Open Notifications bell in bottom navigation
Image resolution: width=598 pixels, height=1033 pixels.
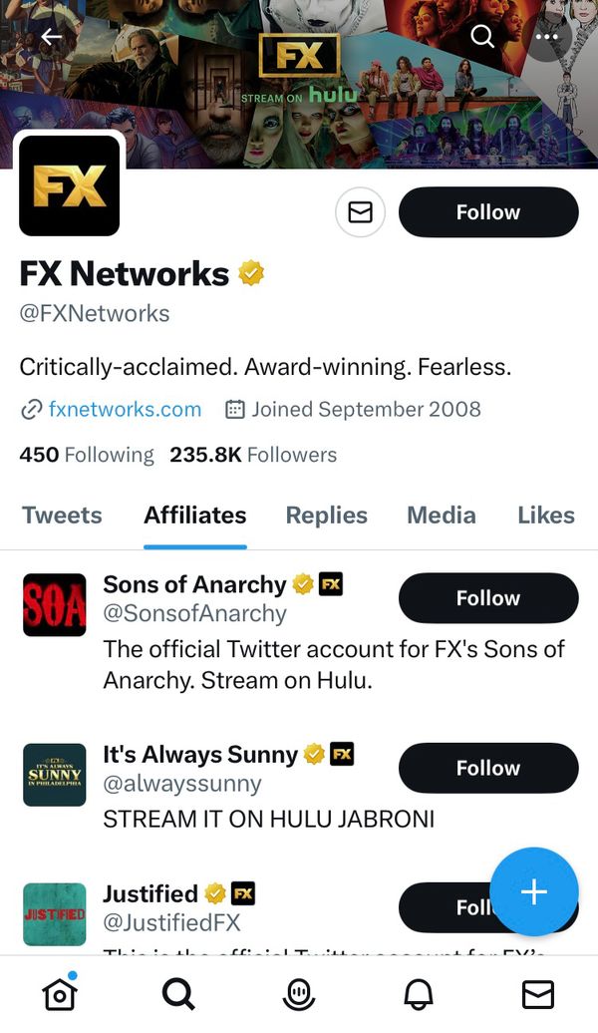click(419, 994)
